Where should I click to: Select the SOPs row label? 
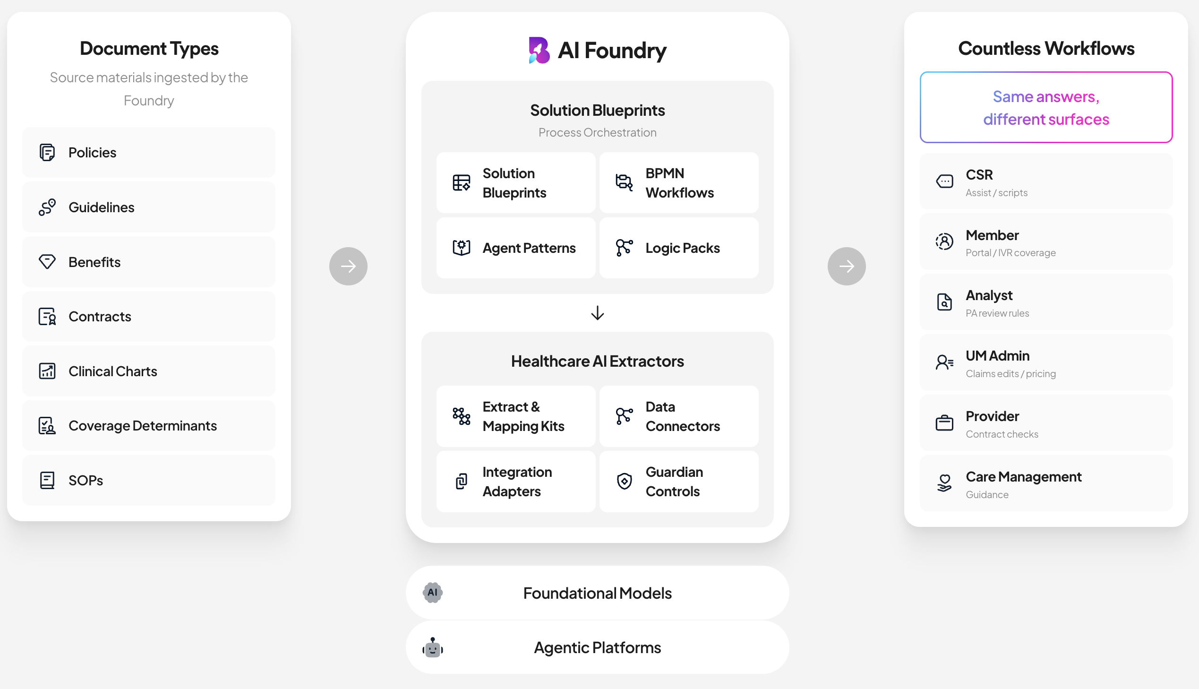[86, 480]
